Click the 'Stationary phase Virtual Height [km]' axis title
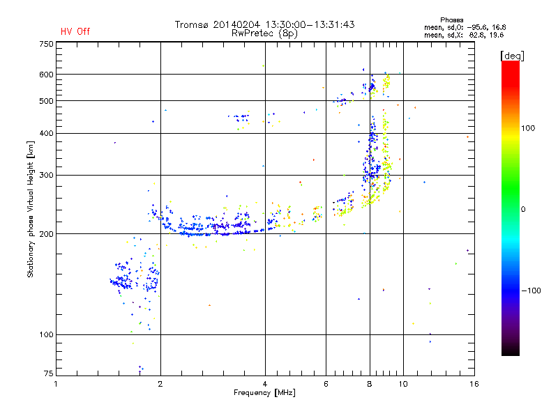The height and width of the screenshot is (418, 558). click(x=31, y=210)
